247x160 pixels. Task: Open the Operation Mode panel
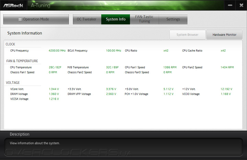click(36, 19)
